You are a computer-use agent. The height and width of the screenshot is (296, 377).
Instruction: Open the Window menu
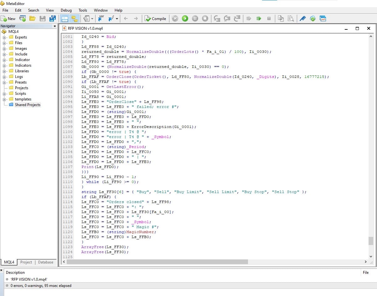[x=101, y=10]
